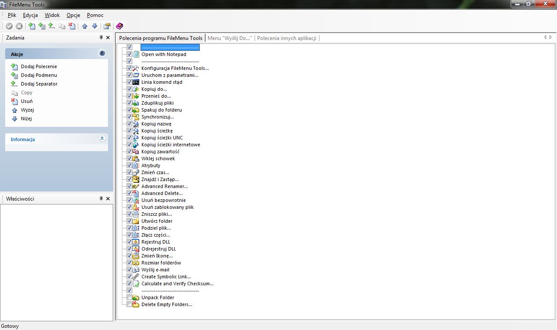Collapse the Akcje panel chevron
The image size is (557, 330).
[102, 53]
